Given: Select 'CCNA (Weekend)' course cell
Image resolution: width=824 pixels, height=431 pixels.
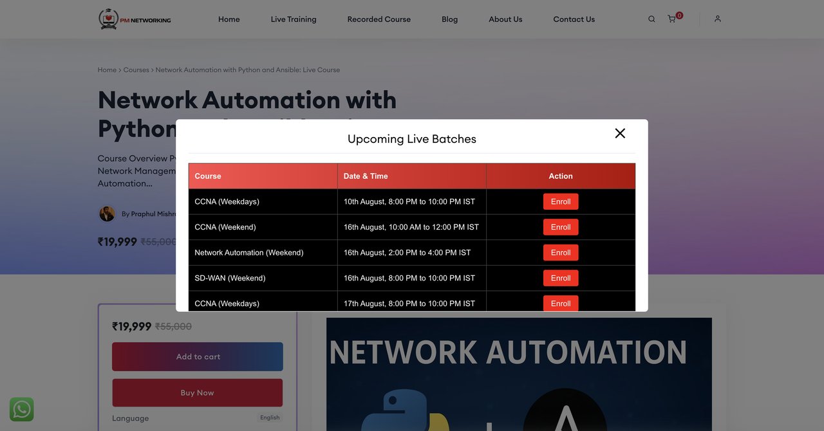Looking at the screenshot, I should tap(263, 227).
